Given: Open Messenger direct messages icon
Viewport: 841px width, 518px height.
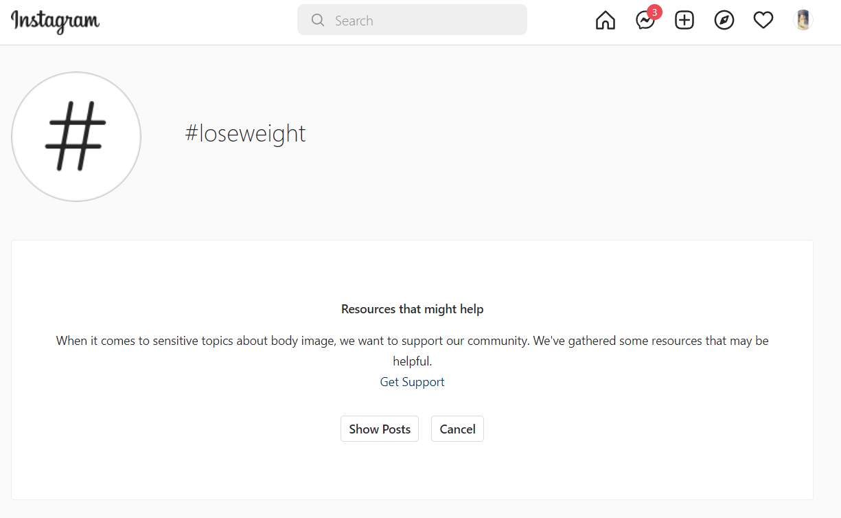Looking at the screenshot, I should [645, 21].
